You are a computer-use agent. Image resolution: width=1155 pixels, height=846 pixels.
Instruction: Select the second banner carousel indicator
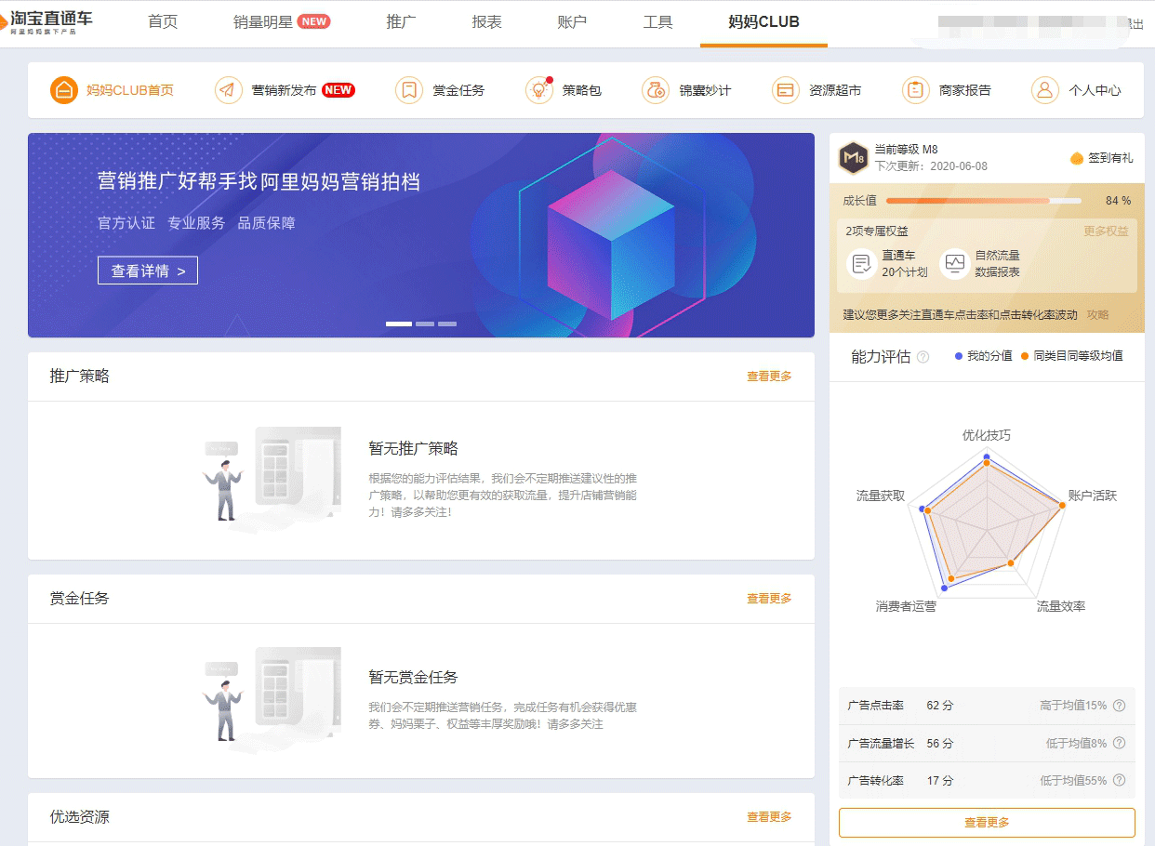point(425,324)
